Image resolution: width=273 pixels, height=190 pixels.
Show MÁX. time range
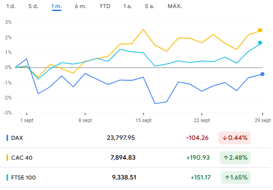tap(175, 6)
